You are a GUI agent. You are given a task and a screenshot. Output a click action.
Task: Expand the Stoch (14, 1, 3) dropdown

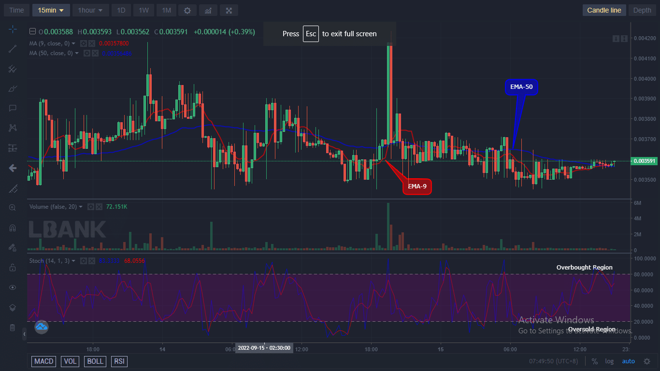click(73, 261)
